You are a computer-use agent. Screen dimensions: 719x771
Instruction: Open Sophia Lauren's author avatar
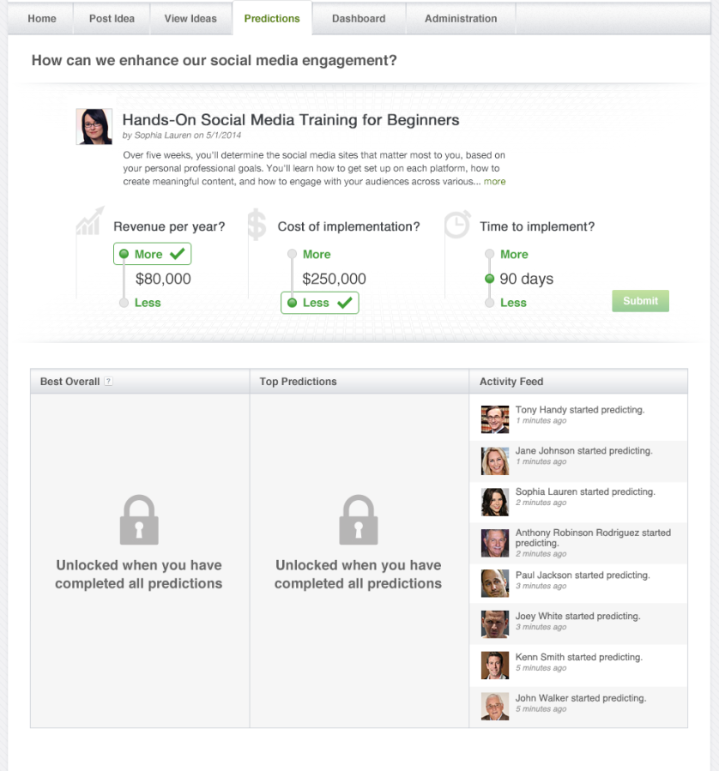pos(94,127)
